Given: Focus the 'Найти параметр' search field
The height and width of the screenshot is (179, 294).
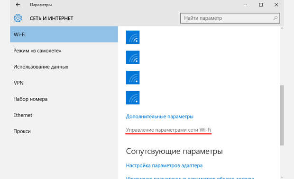Looking at the screenshot, I should [x=230, y=18].
